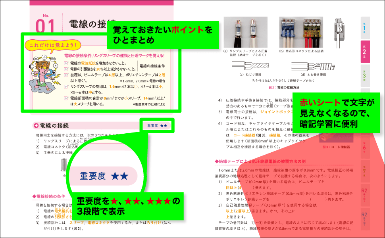
Task: Click the small metal sleeve image
Action: 64,165
